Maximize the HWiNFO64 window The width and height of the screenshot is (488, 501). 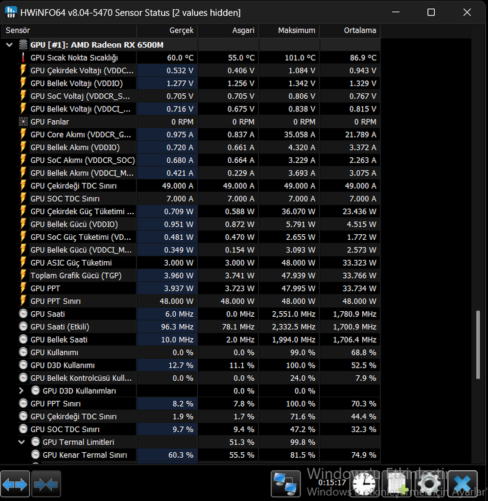(431, 13)
